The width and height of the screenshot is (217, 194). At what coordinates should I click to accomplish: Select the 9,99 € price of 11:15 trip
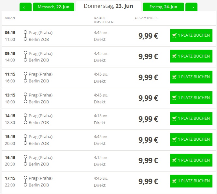[148, 77]
